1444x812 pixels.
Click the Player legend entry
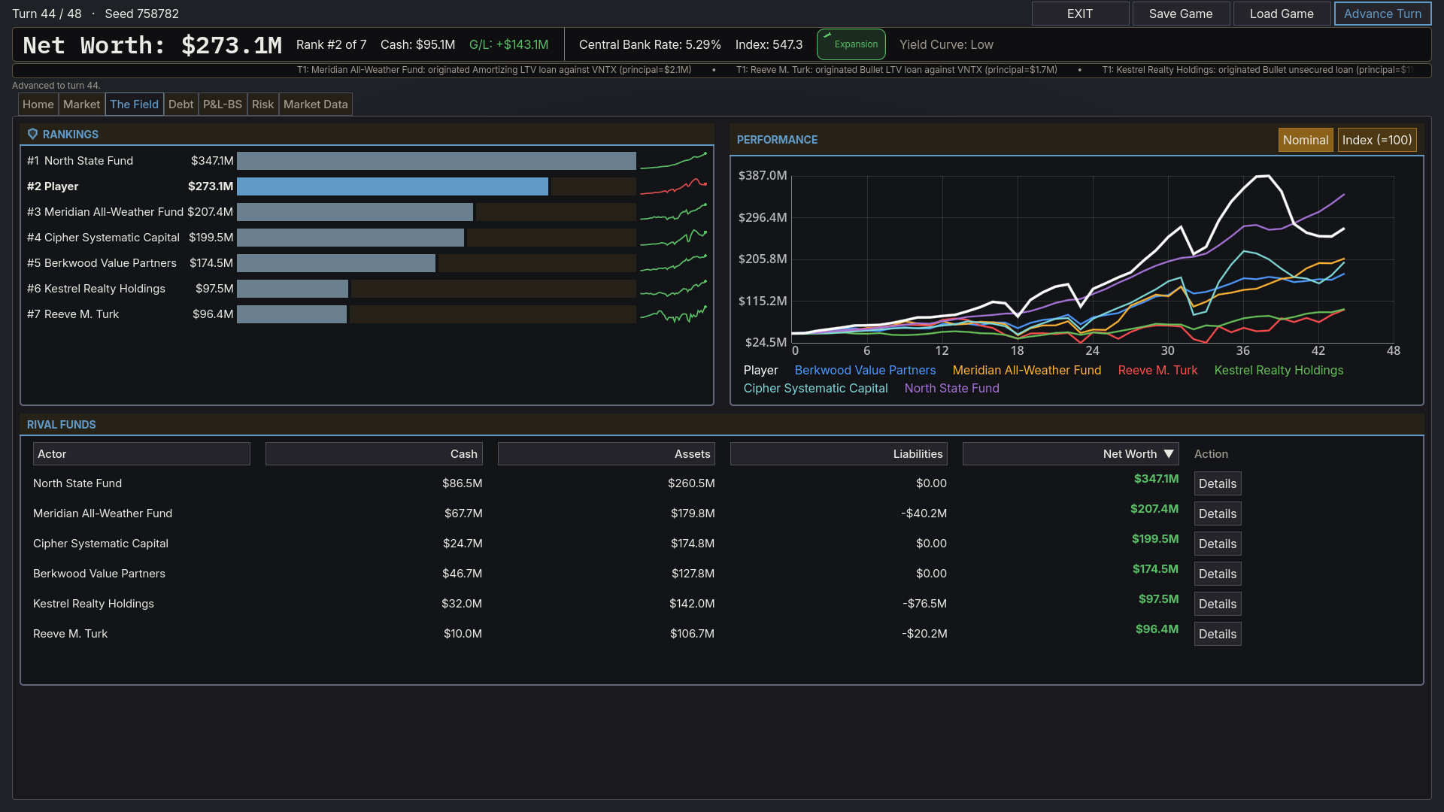[760, 370]
